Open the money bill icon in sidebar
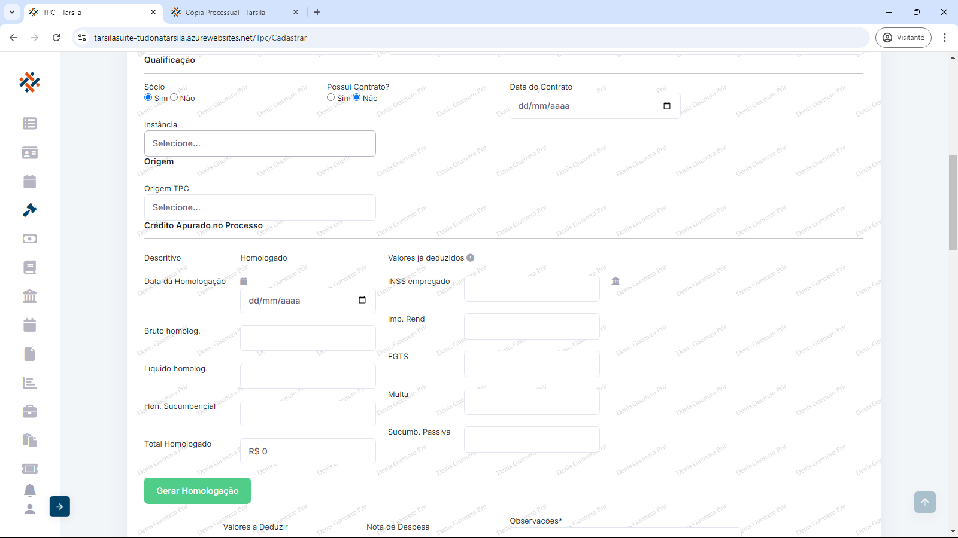 click(x=29, y=239)
